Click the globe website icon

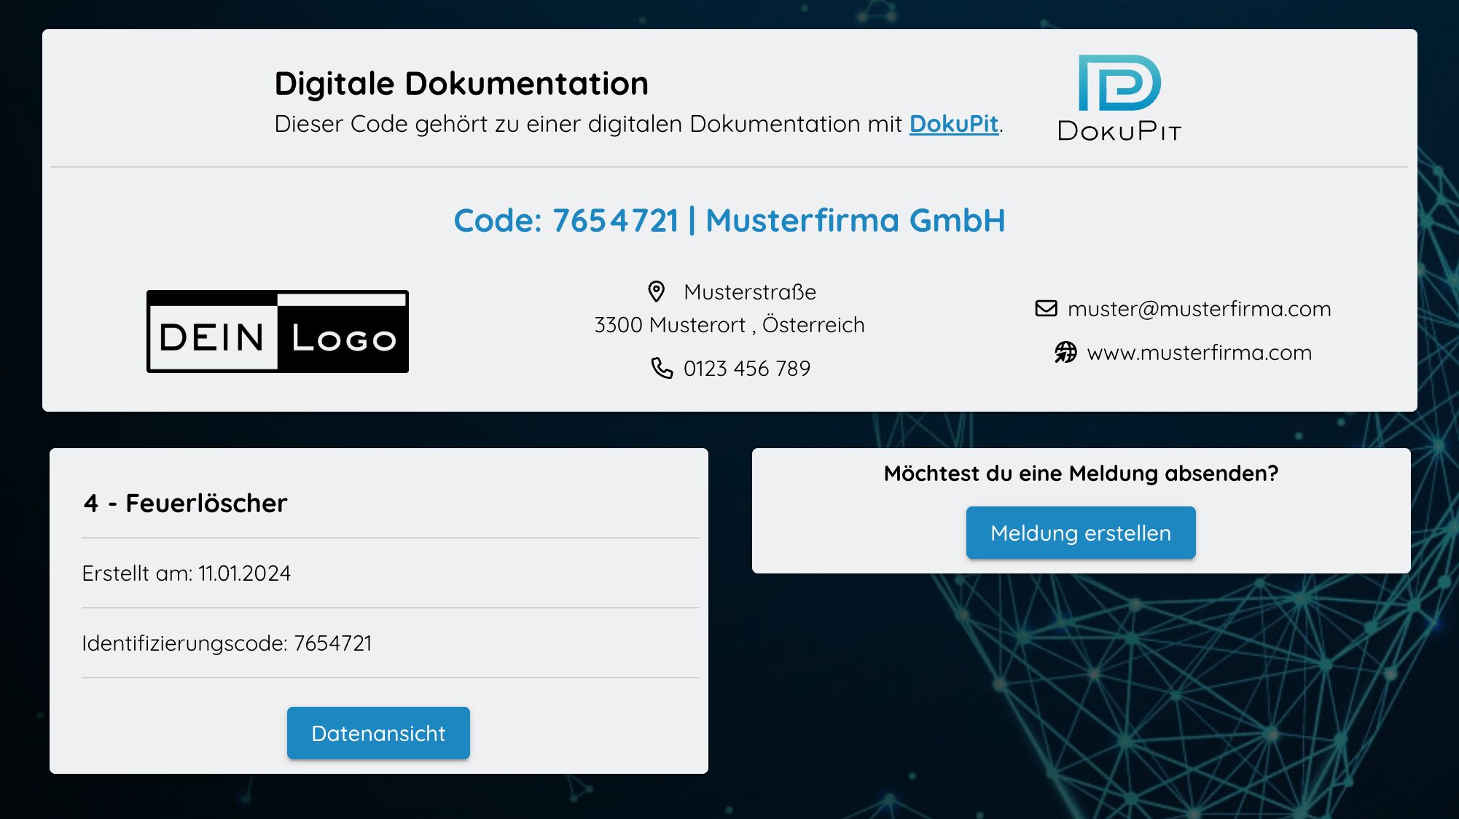[1065, 353]
